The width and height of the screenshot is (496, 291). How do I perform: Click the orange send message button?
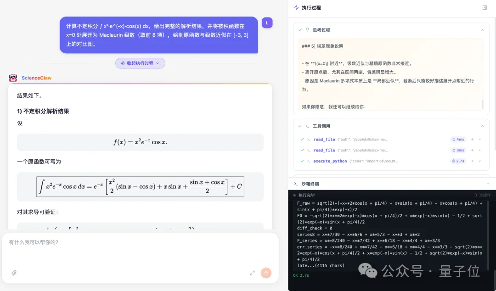266,273
